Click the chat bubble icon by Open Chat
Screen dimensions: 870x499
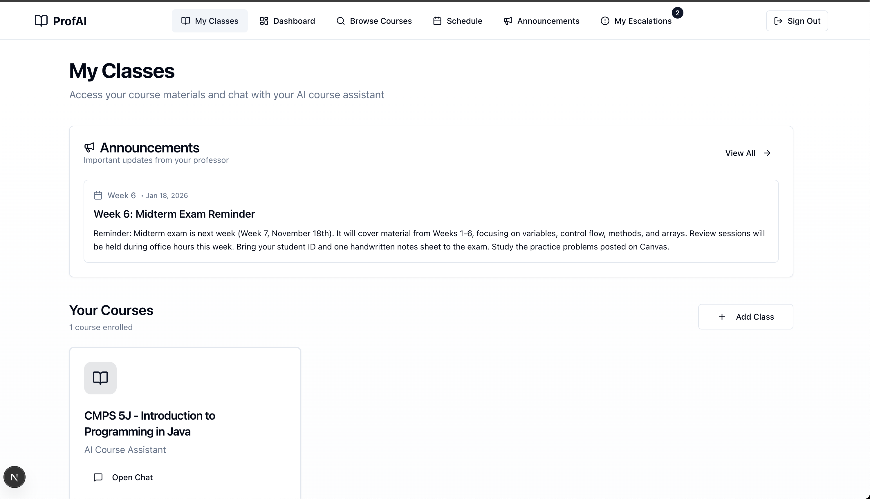(x=98, y=477)
